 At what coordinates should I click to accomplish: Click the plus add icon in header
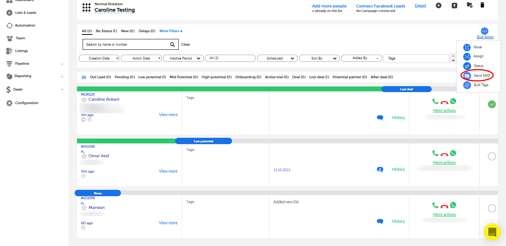[x=438, y=6]
